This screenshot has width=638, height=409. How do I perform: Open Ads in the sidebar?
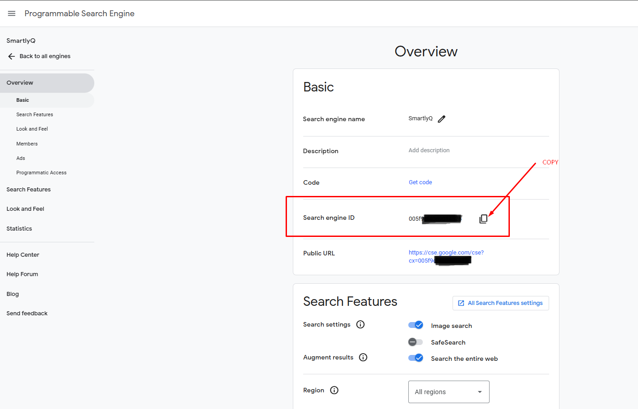coord(21,158)
